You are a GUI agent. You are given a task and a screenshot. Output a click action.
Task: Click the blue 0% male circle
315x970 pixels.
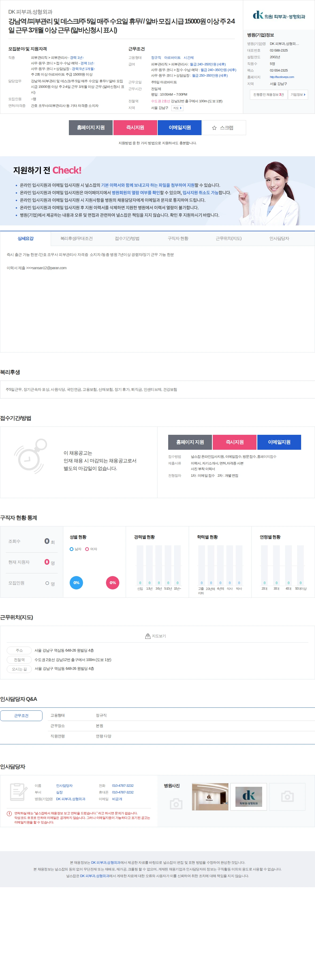[76, 582]
